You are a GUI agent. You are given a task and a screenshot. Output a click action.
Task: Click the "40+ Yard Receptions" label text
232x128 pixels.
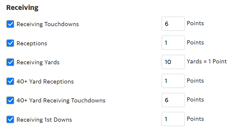click(45, 81)
